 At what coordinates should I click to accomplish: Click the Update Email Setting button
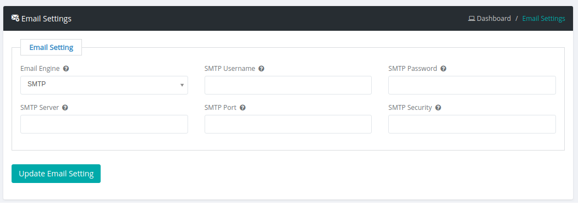56,174
